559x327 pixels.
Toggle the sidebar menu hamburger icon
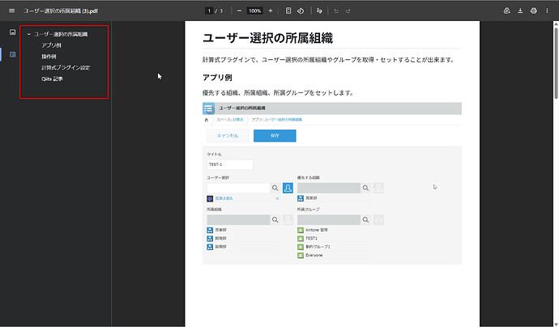[11, 11]
